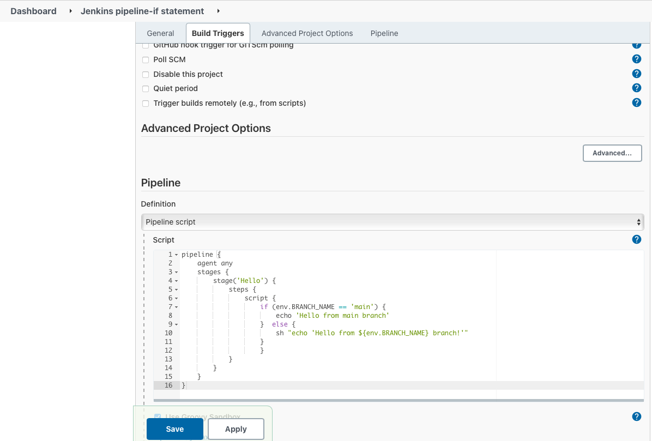
Task: Click the Advanced... button
Action: 612,153
